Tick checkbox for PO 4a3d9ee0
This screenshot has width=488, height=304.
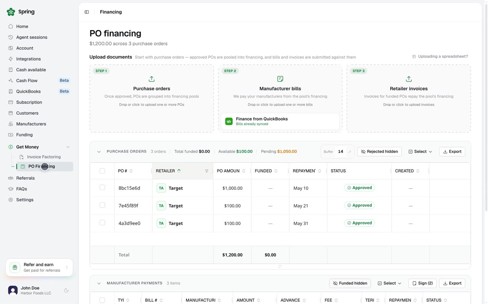click(102, 222)
